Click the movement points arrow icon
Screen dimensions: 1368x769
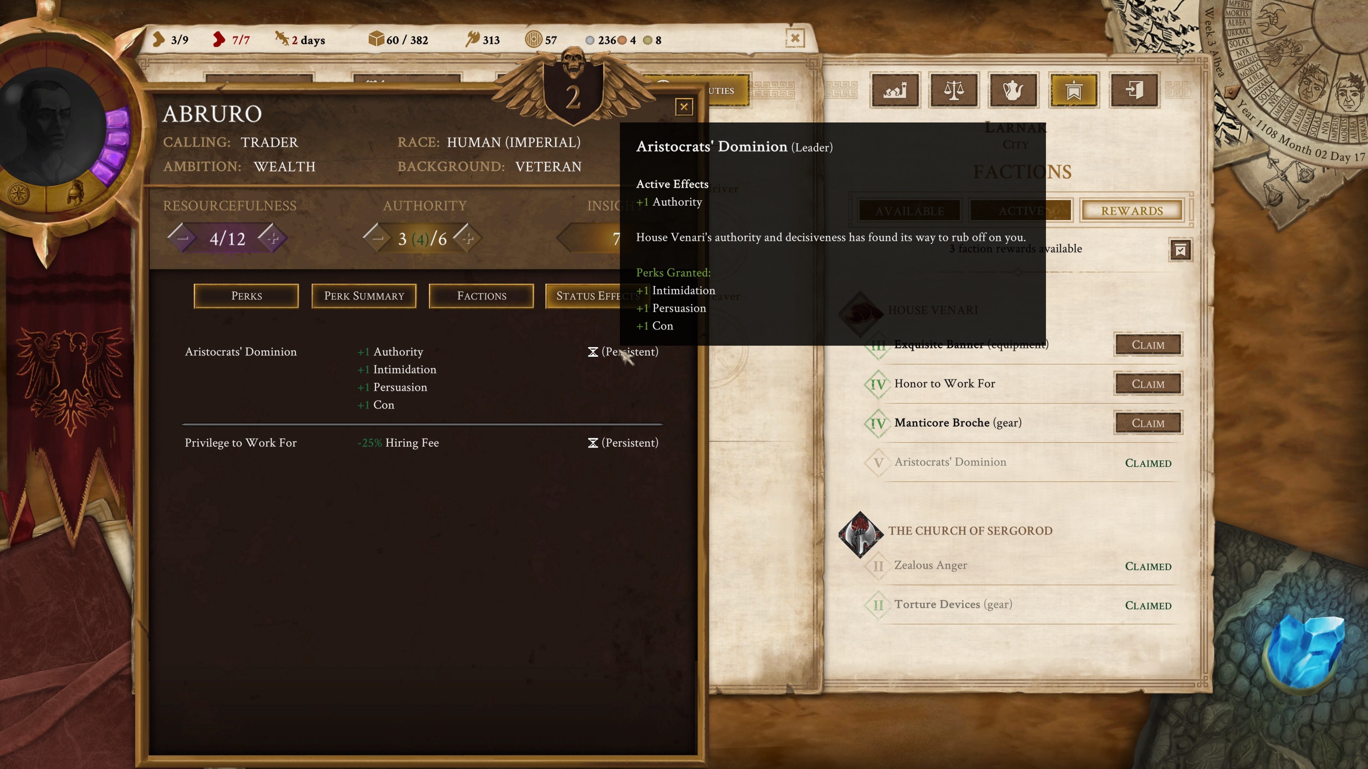click(158, 39)
